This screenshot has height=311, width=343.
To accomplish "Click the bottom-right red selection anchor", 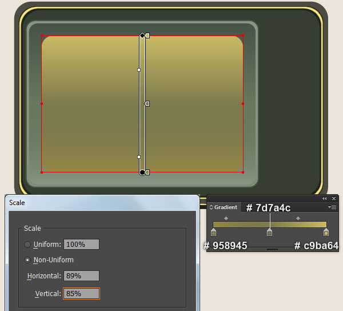I will (x=243, y=172).
